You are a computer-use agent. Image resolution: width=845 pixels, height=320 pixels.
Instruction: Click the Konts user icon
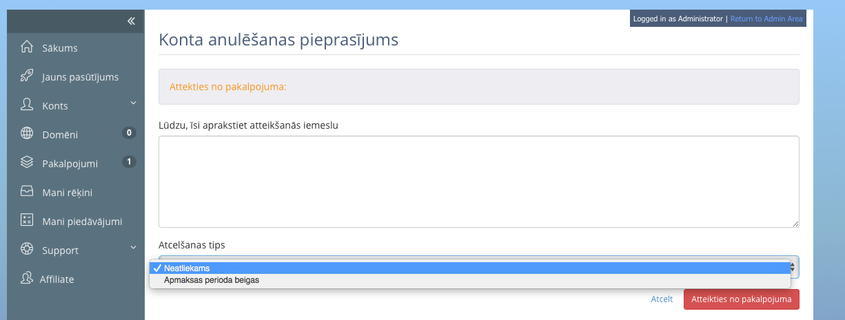(x=27, y=105)
